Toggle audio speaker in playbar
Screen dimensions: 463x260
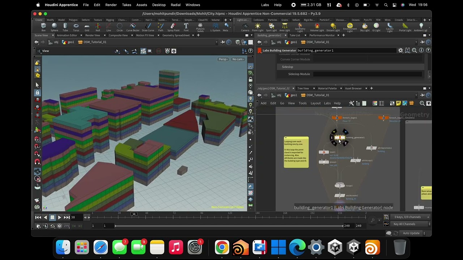pos(45,226)
